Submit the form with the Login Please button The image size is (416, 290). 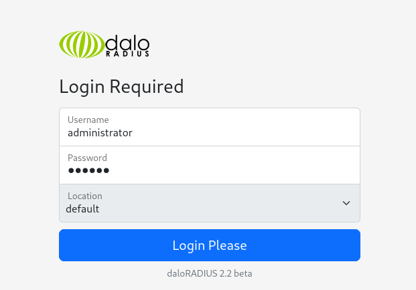click(210, 245)
